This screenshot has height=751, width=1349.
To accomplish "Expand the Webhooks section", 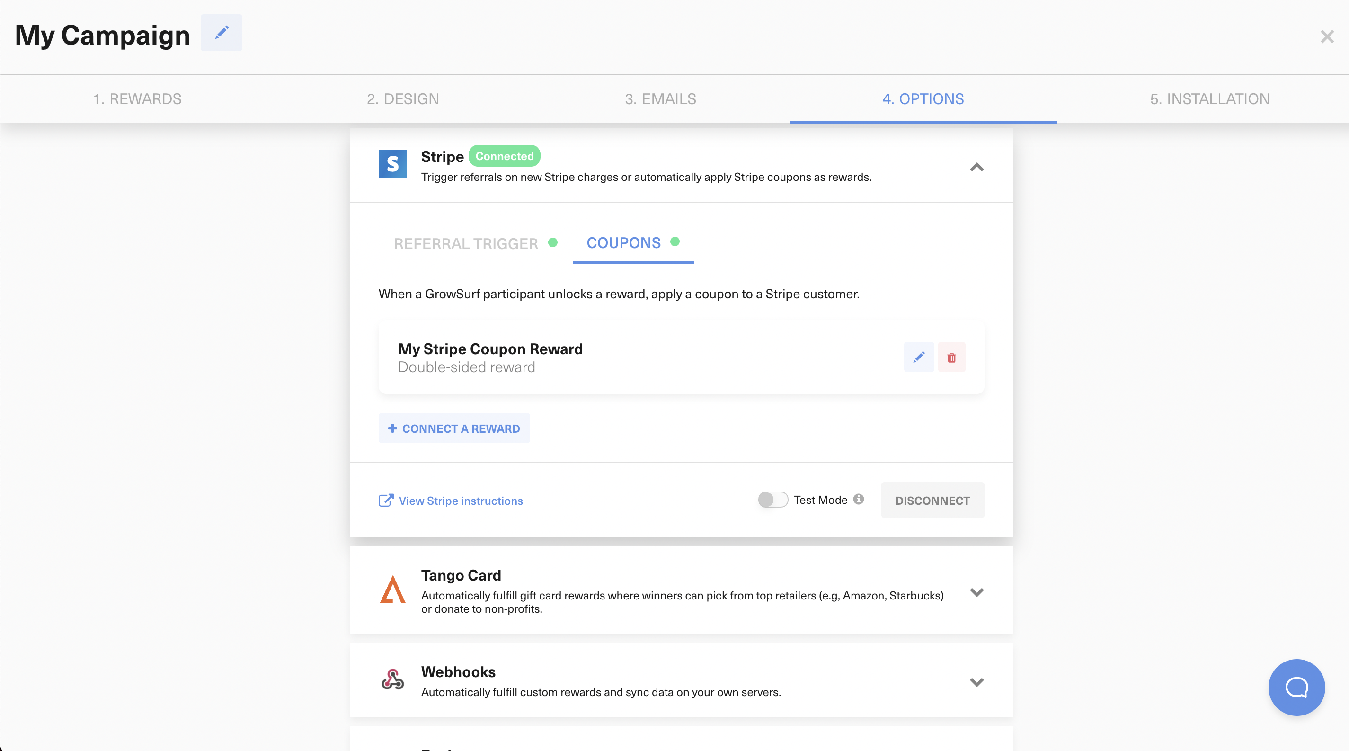I will 976,682.
